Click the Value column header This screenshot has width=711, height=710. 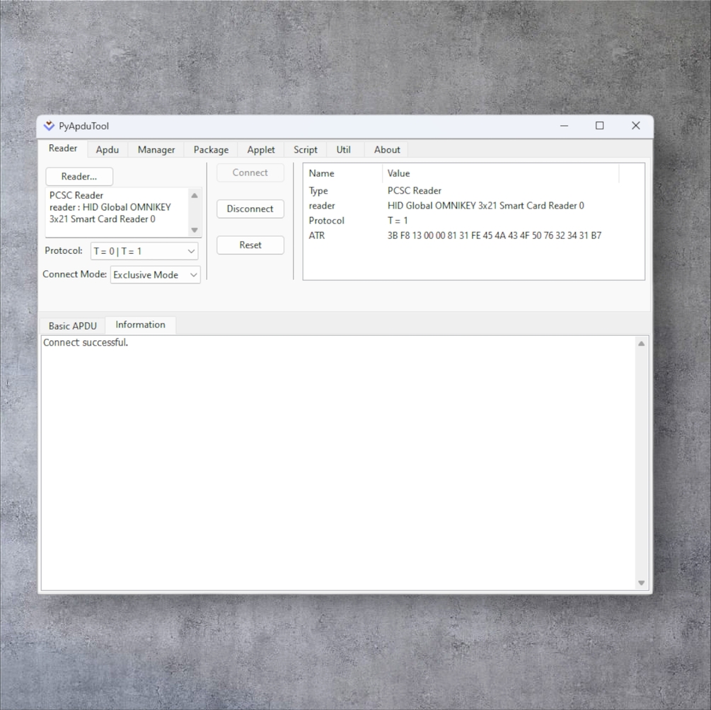click(x=501, y=173)
